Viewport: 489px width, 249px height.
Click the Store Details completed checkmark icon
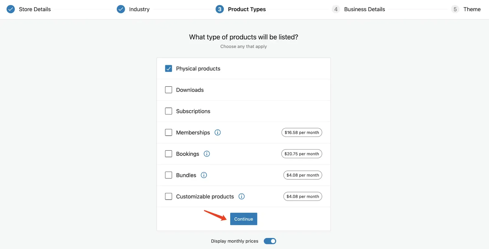point(11,9)
